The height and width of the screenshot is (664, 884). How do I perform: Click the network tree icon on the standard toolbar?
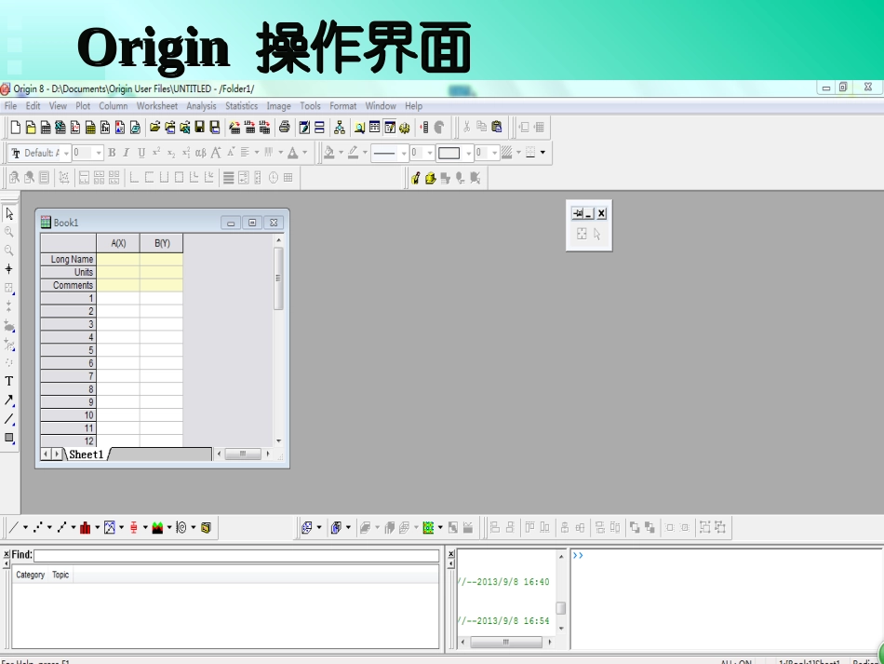[x=340, y=128]
